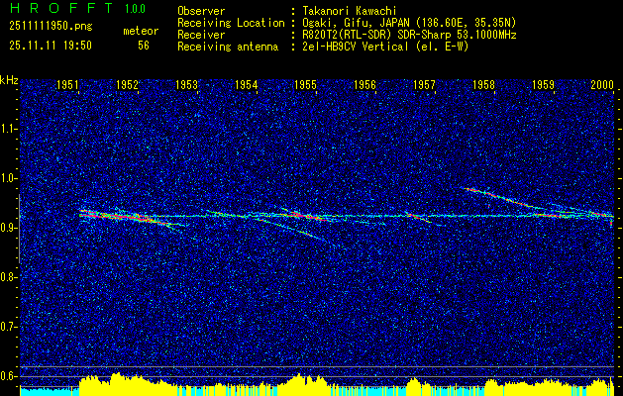This screenshot has width=623, height=396.
Task: Click the Observer label
Action: [x=201, y=11]
